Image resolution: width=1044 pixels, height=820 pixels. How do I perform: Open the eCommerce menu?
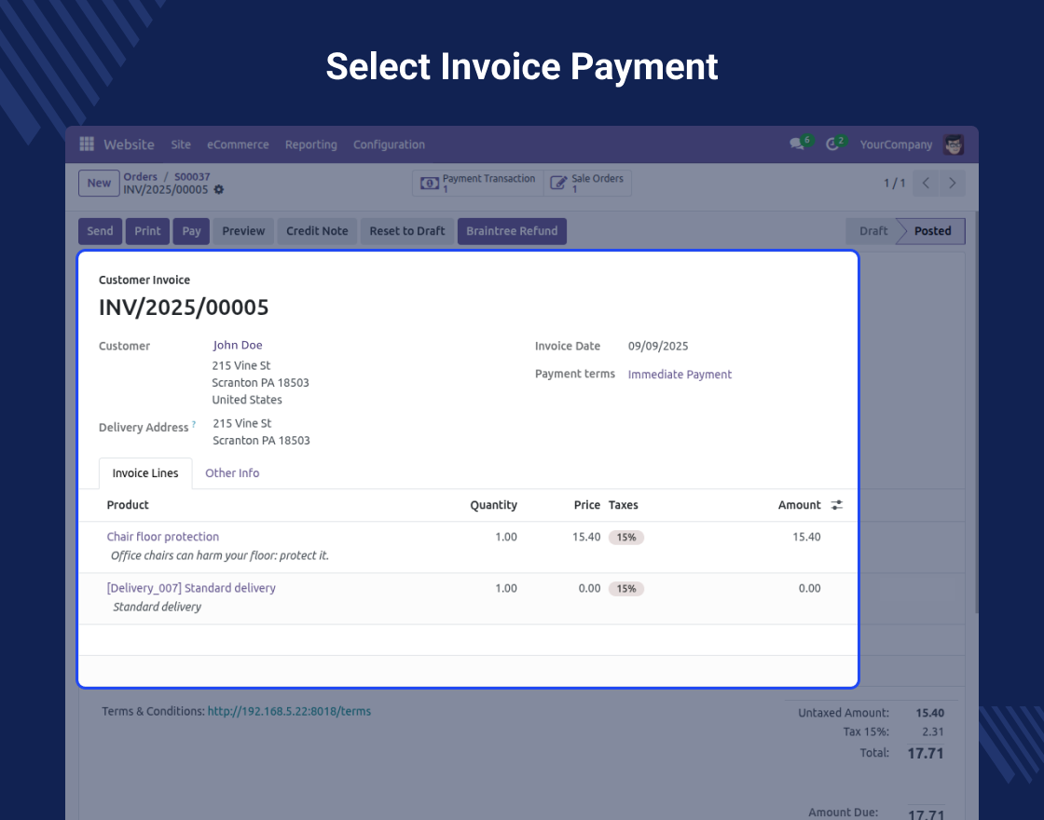point(238,144)
